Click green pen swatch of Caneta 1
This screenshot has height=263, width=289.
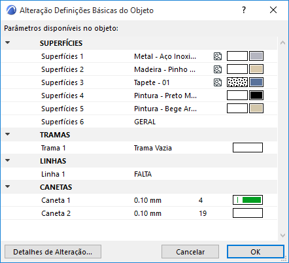point(248,200)
